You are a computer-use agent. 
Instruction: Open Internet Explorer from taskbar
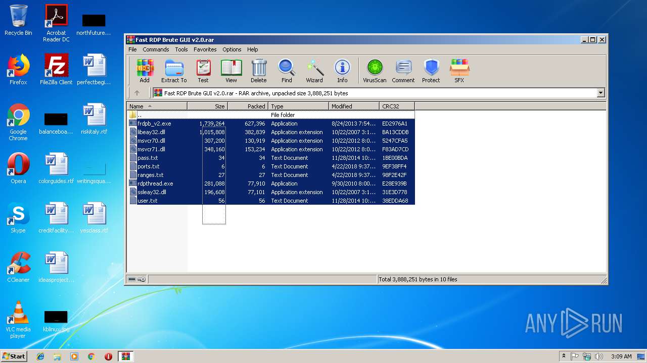tap(40, 356)
